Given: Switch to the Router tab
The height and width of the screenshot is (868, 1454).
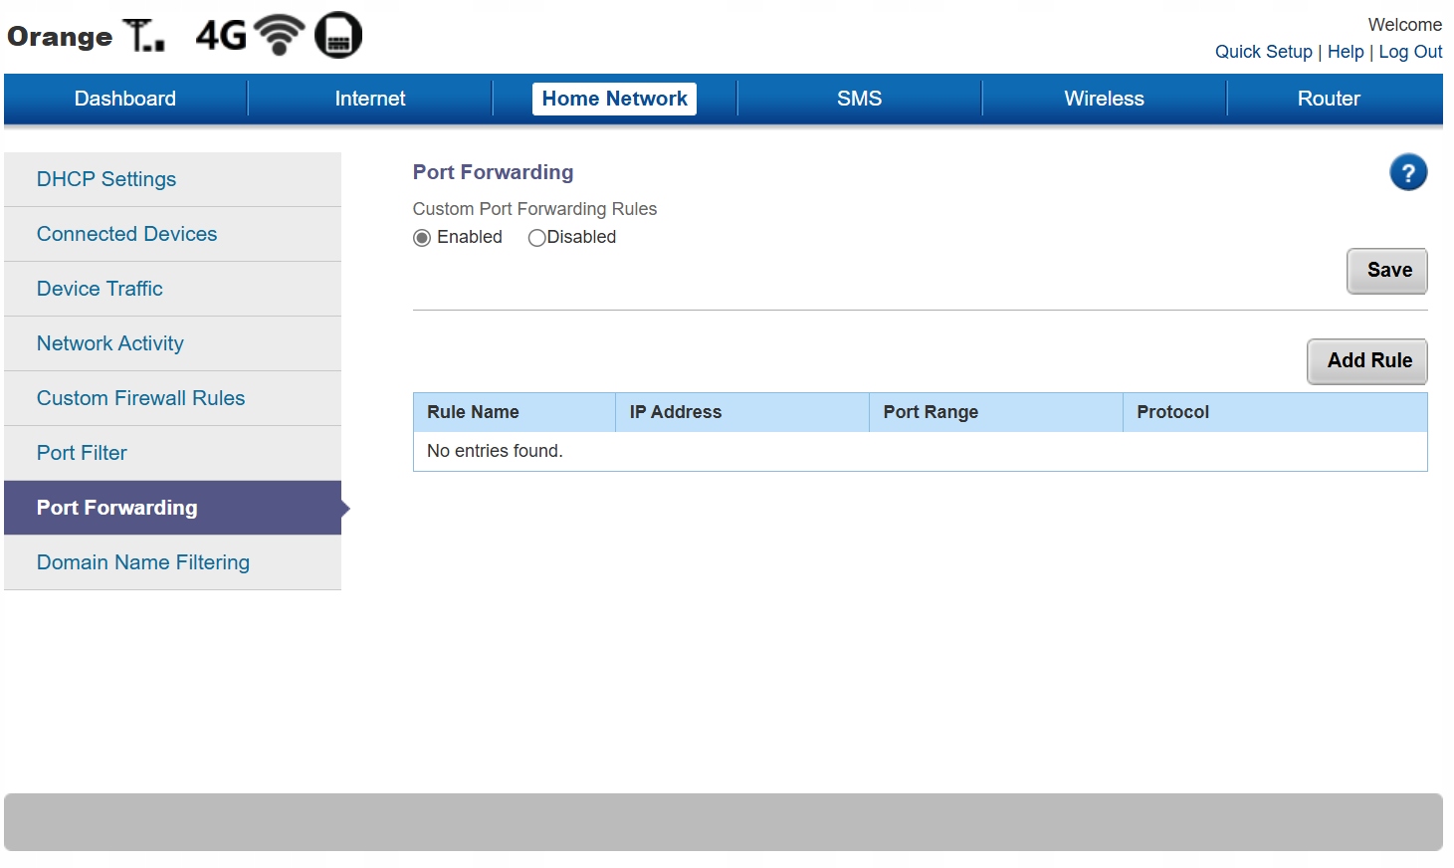Looking at the screenshot, I should pyautogui.click(x=1328, y=99).
